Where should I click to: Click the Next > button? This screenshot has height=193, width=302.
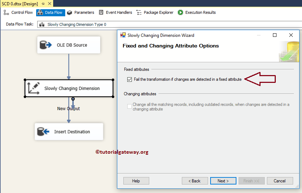(223, 181)
